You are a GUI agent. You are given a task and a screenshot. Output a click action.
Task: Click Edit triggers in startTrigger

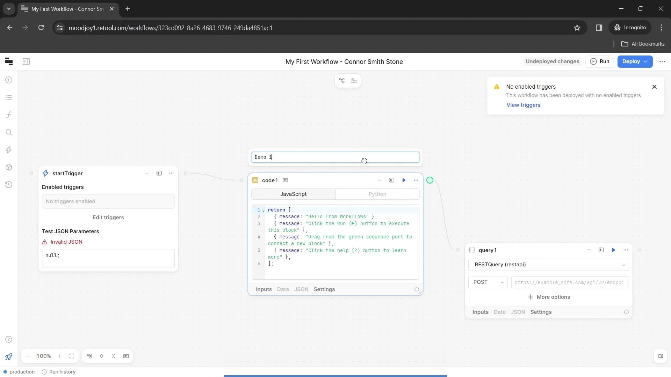(x=108, y=217)
